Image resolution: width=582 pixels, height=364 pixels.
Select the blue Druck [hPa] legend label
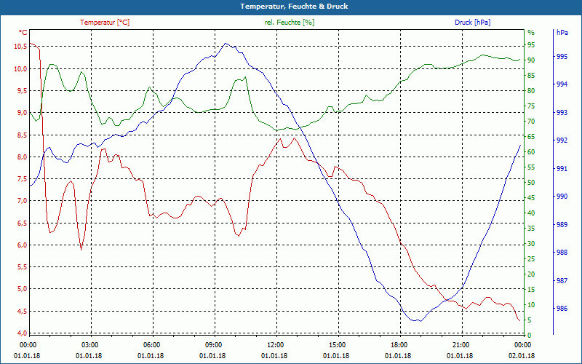[472, 23]
